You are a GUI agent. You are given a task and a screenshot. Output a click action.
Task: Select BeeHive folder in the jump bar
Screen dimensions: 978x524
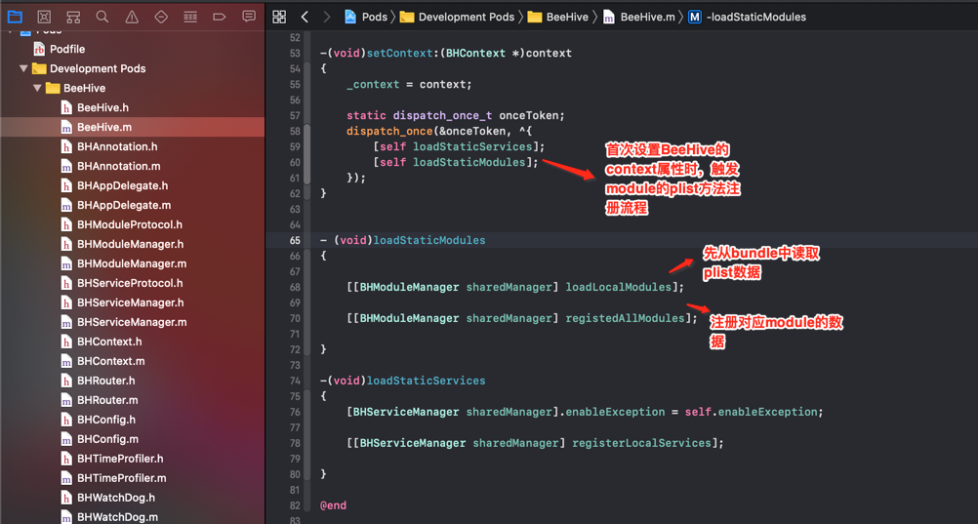pyautogui.click(x=558, y=17)
